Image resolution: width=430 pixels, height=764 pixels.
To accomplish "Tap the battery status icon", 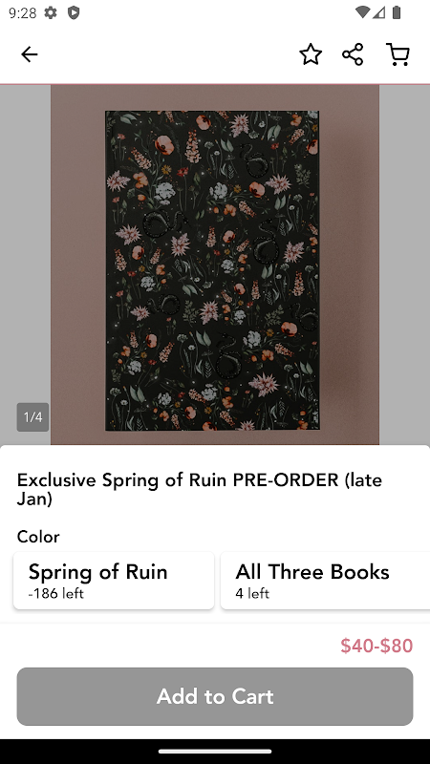I will point(397,12).
